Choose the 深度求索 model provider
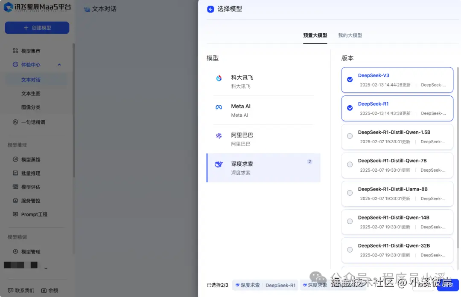461x297 pixels. coord(263,168)
